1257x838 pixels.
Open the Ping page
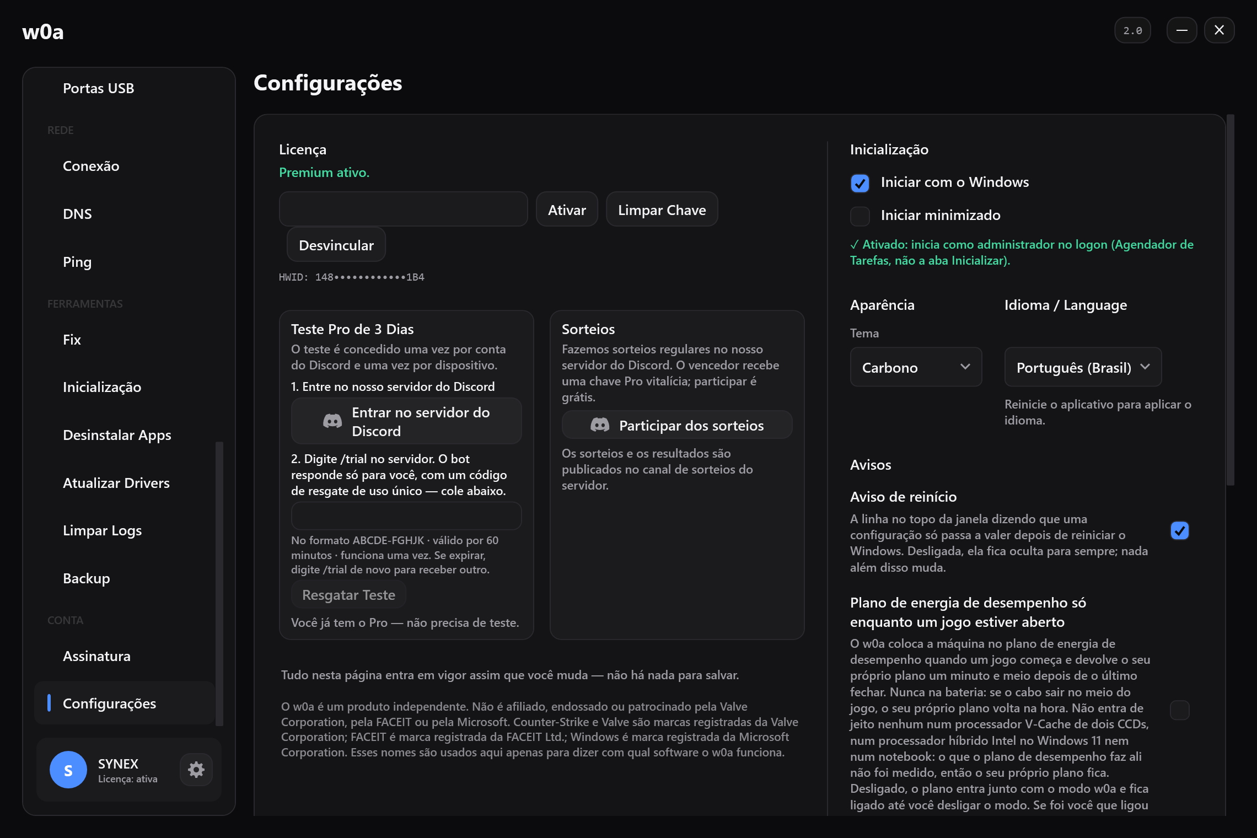(x=125, y=262)
